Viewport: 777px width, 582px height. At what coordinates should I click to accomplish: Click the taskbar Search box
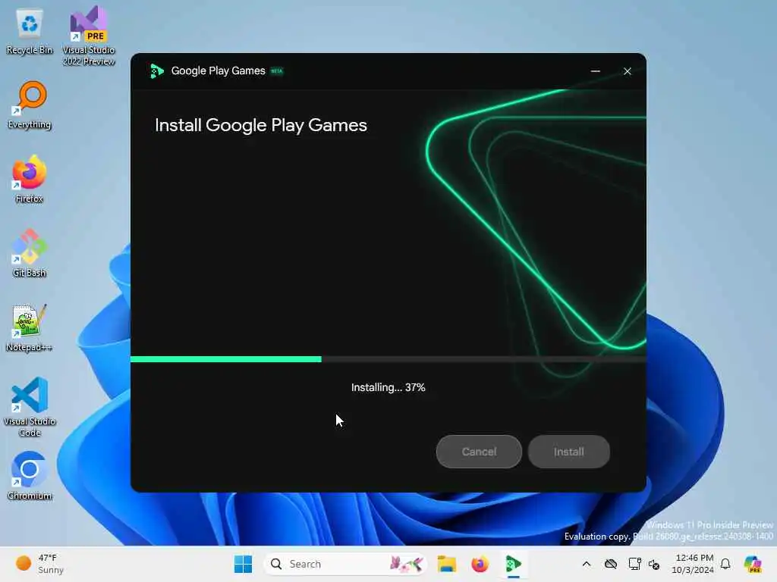[x=345, y=564]
